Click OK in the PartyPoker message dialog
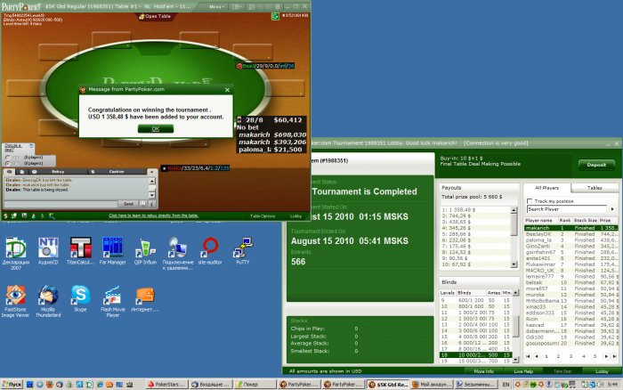Viewport: 623px width, 390px height. tap(156, 129)
